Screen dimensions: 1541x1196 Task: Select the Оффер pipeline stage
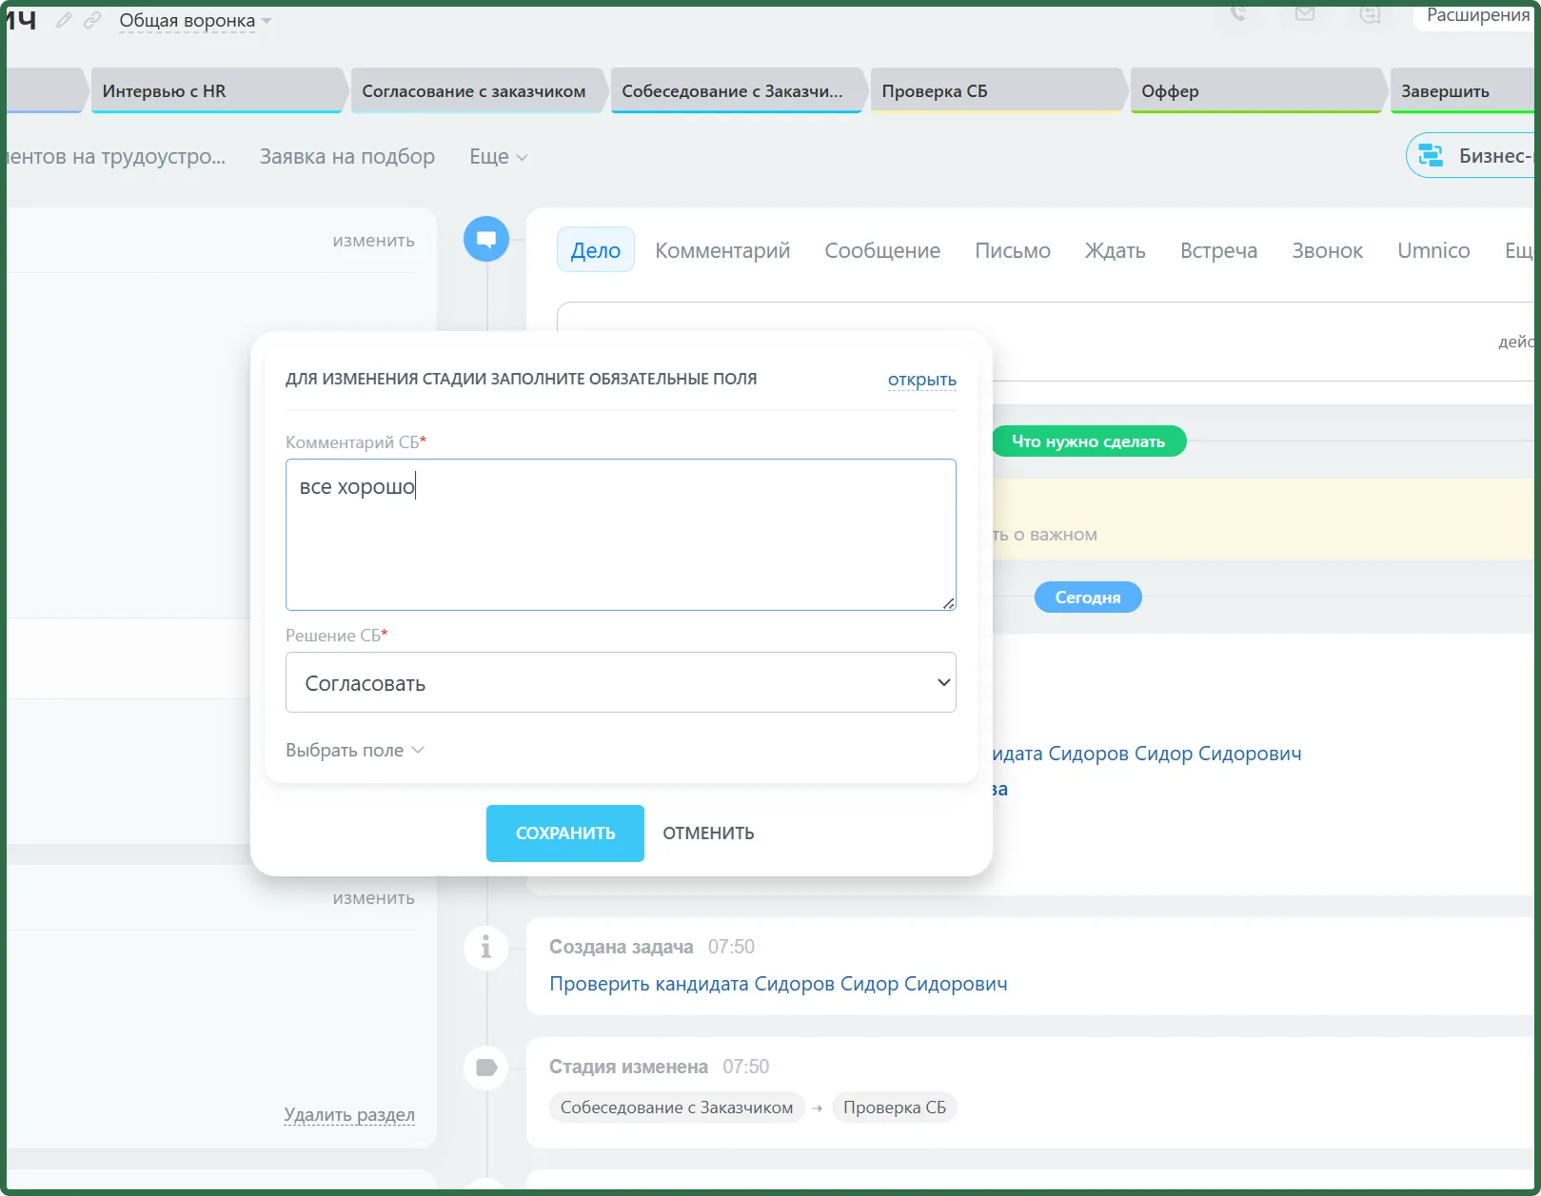coord(1255,91)
